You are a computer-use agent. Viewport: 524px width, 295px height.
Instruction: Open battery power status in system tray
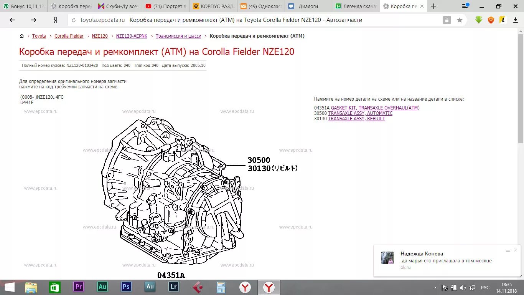[x=454, y=287]
